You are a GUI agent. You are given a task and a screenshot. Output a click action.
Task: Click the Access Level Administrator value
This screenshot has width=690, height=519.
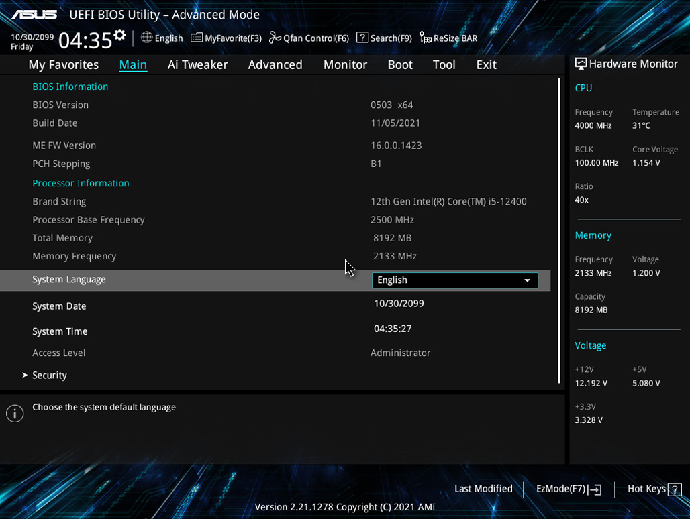(401, 353)
